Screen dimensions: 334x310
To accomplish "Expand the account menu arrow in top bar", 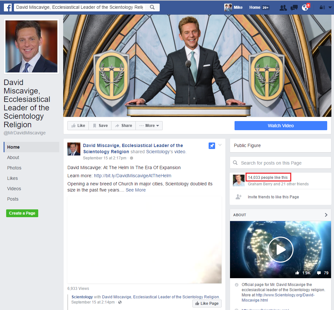I will 330,7.
